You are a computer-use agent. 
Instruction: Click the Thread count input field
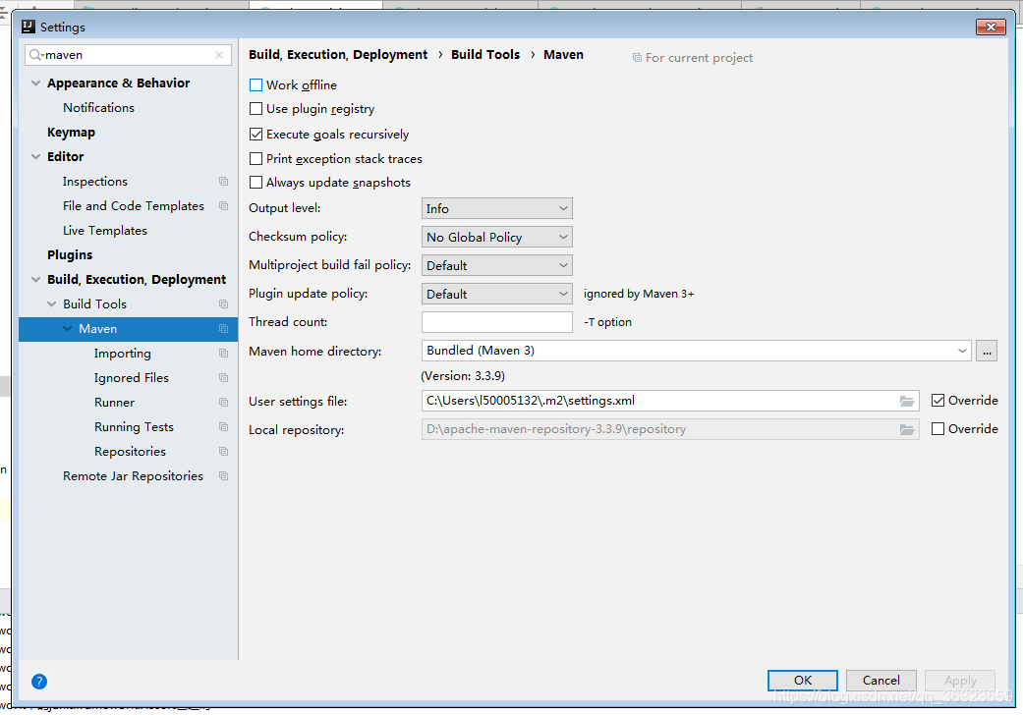coord(496,322)
